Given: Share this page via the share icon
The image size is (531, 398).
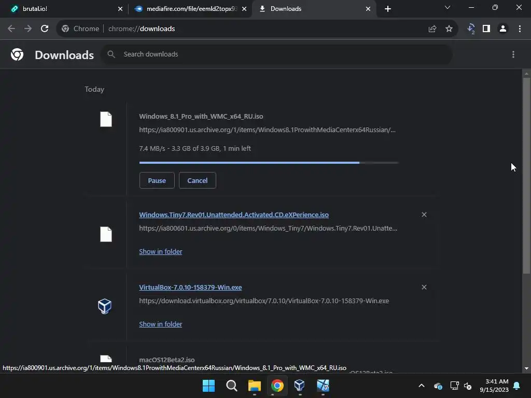Looking at the screenshot, I should (x=432, y=29).
